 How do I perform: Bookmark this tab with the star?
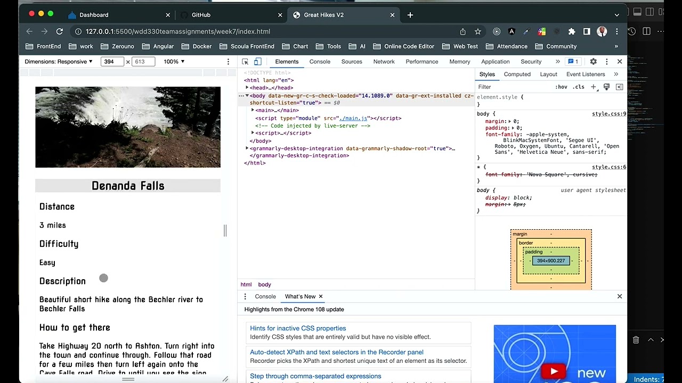[x=478, y=31]
